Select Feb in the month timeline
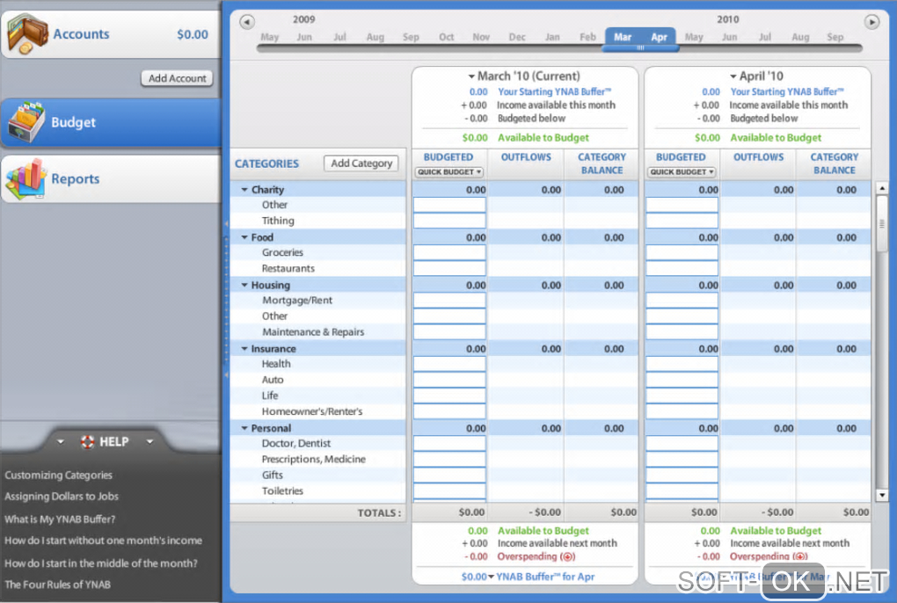The image size is (897, 603). (587, 37)
